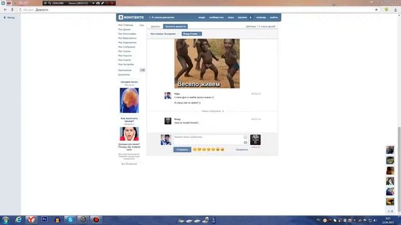Click the browser back arrow
401x225 pixels.
click(6, 10)
